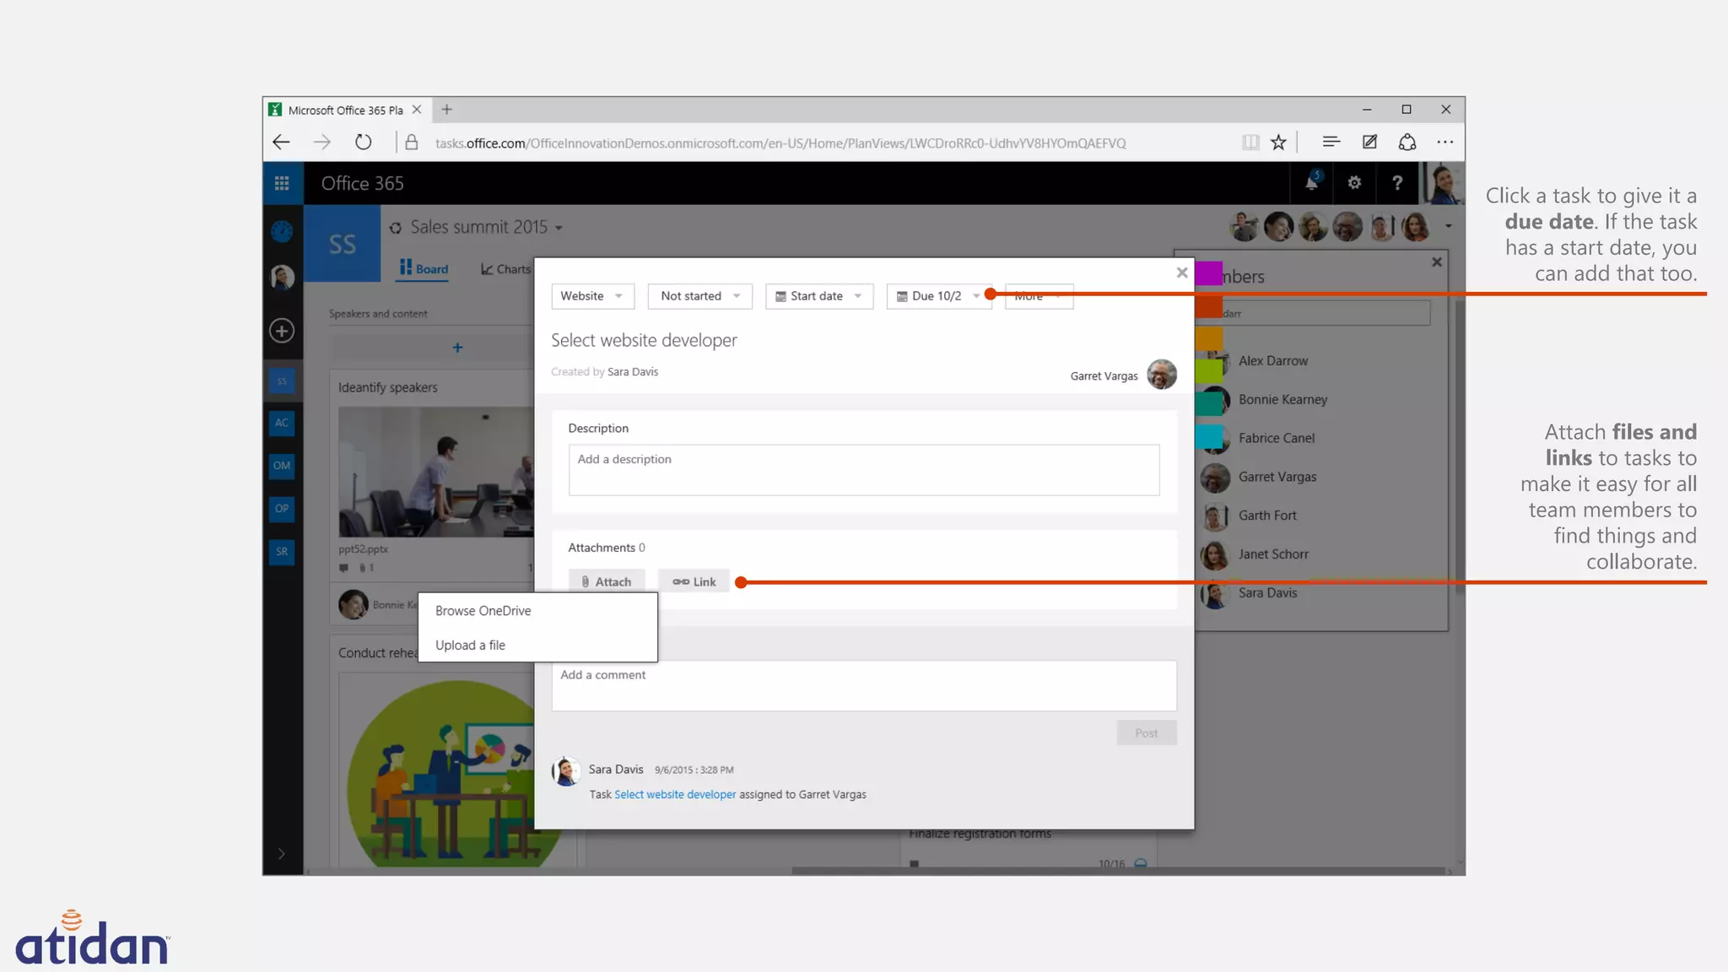Expand the left sidebar chevron
The image size is (1728, 972).
[x=282, y=854]
